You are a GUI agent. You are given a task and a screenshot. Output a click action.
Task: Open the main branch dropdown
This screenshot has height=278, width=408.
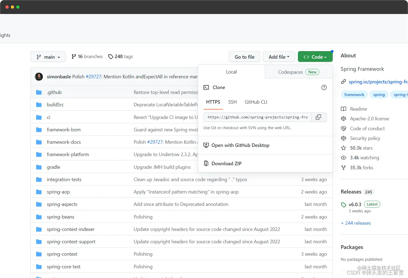tap(48, 57)
